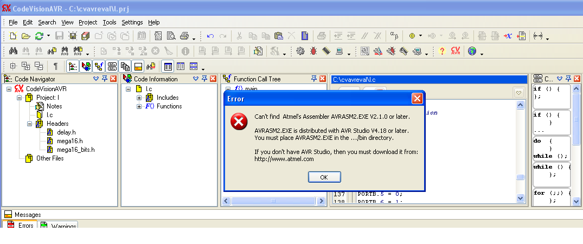Click the globe web icon
The height and width of the screenshot is (244, 583).
tap(472, 51)
